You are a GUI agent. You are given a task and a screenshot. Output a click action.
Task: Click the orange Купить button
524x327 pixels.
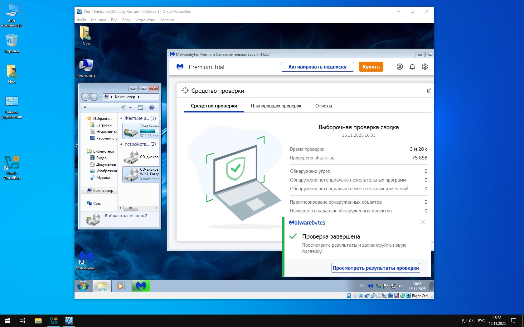coord(371,67)
